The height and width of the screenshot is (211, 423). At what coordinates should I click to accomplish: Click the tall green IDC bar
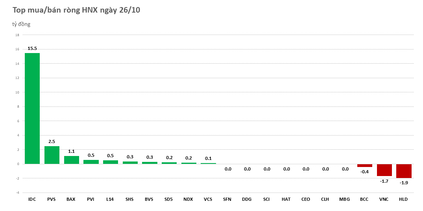tap(32, 108)
